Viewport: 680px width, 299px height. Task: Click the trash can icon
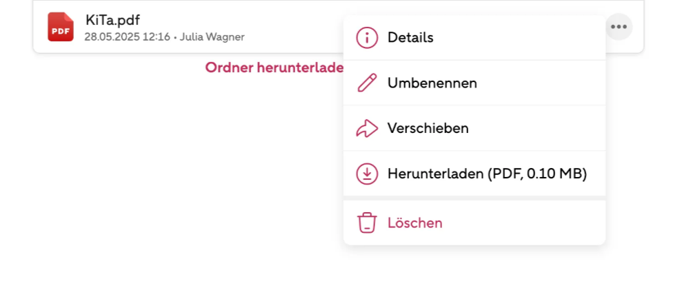coord(367,223)
